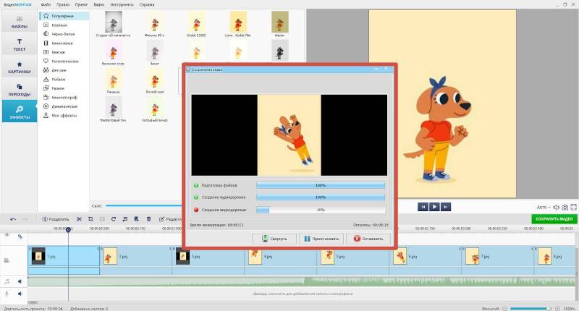Open the Авто aspect dropdown
Screen dimensions: 579x311
(x=544, y=208)
